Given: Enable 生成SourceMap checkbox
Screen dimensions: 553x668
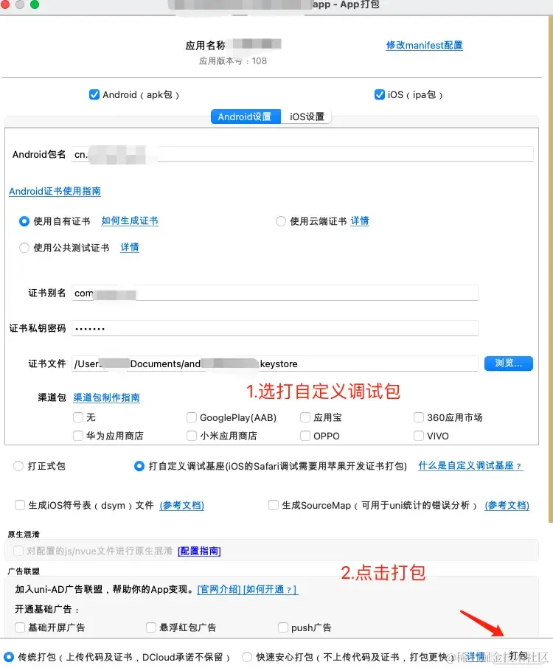Looking at the screenshot, I should tap(274, 505).
